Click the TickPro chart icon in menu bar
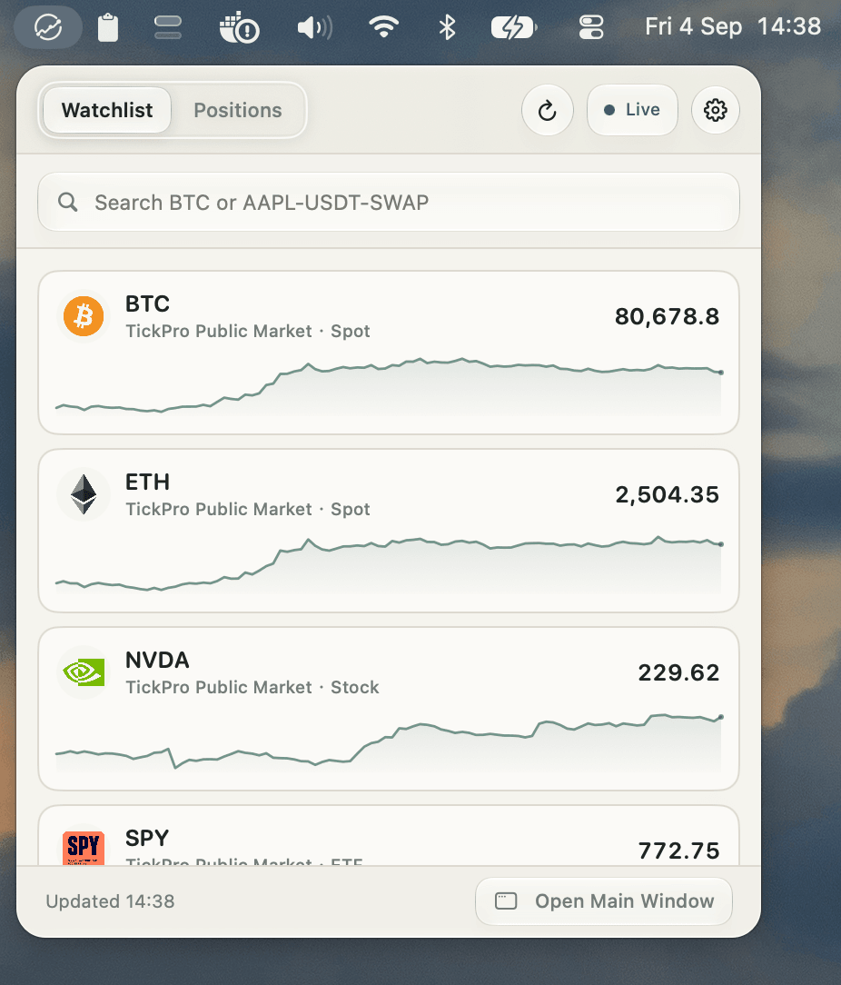This screenshot has height=985, width=841. pyautogui.click(x=48, y=27)
